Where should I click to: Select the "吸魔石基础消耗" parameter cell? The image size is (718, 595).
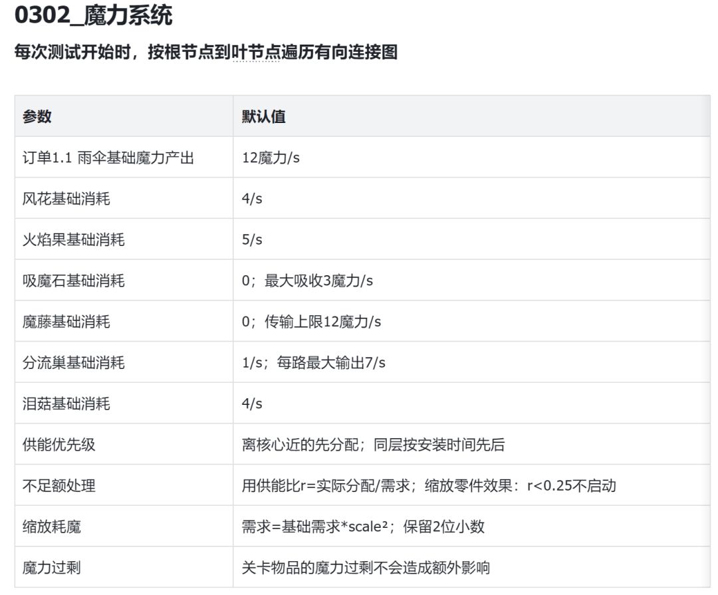pos(124,281)
